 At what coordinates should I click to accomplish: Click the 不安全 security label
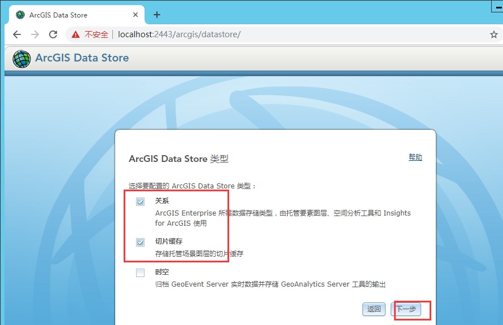pyautogui.click(x=96, y=34)
